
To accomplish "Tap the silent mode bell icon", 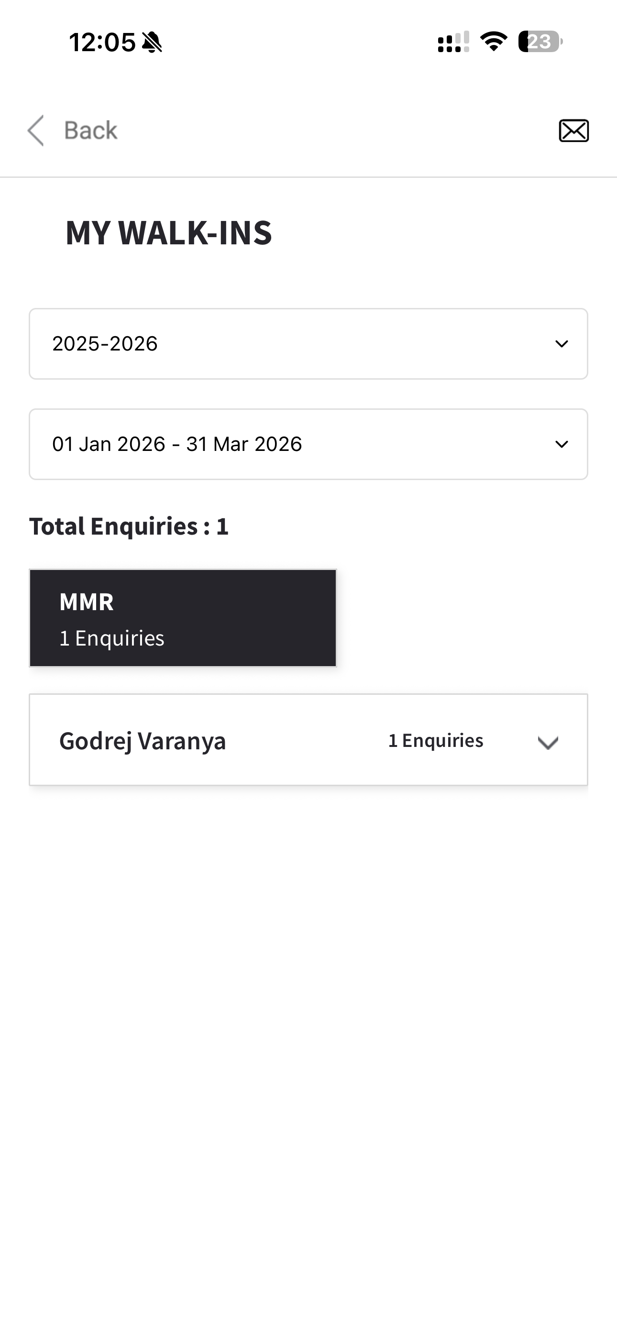I will pyautogui.click(x=152, y=42).
